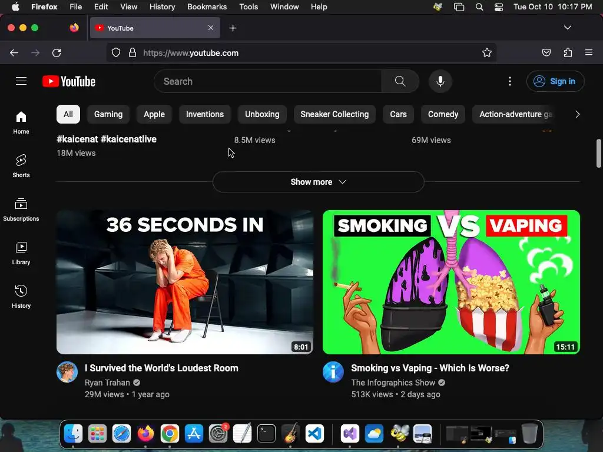Launch Finder from the dock

[73, 434]
